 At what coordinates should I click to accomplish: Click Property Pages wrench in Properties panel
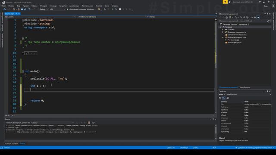[x=228, y=98]
